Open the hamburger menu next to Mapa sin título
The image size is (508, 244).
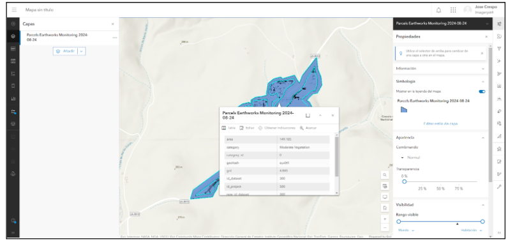coord(14,10)
